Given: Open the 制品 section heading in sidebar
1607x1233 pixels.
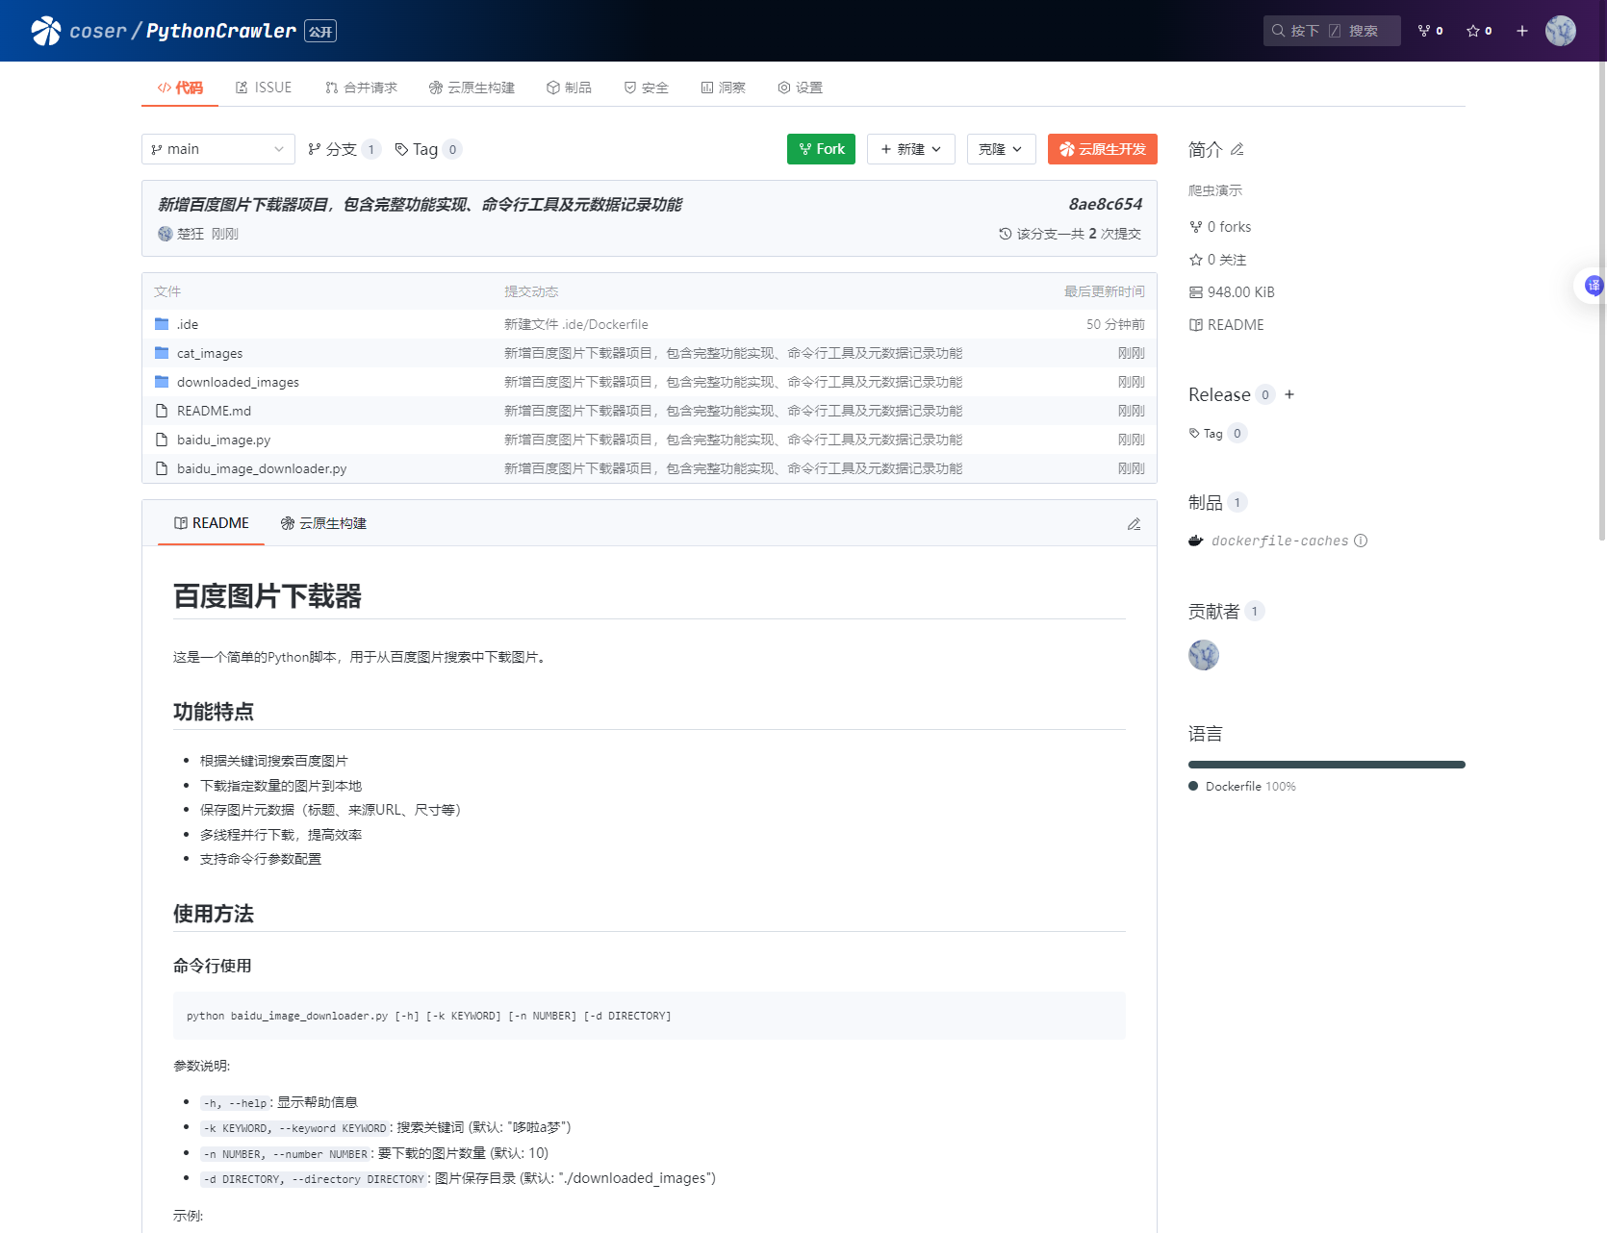Looking at the screenshot, I should click(1205, 502).
